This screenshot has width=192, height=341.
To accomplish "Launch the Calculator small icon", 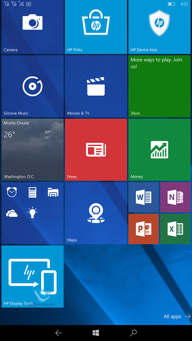I will pyautogui.click(x=33, y=192).
